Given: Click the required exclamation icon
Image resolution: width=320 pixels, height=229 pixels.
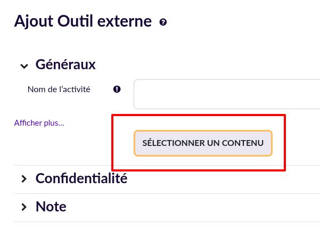Looking at the screenshot, I should [117, 89].
